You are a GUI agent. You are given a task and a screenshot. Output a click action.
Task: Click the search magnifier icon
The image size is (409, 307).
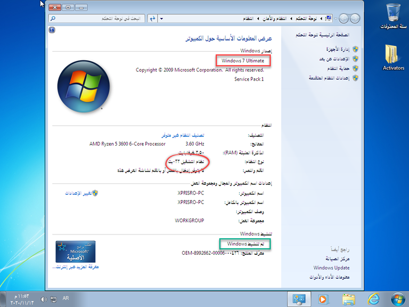click(53, 19)
